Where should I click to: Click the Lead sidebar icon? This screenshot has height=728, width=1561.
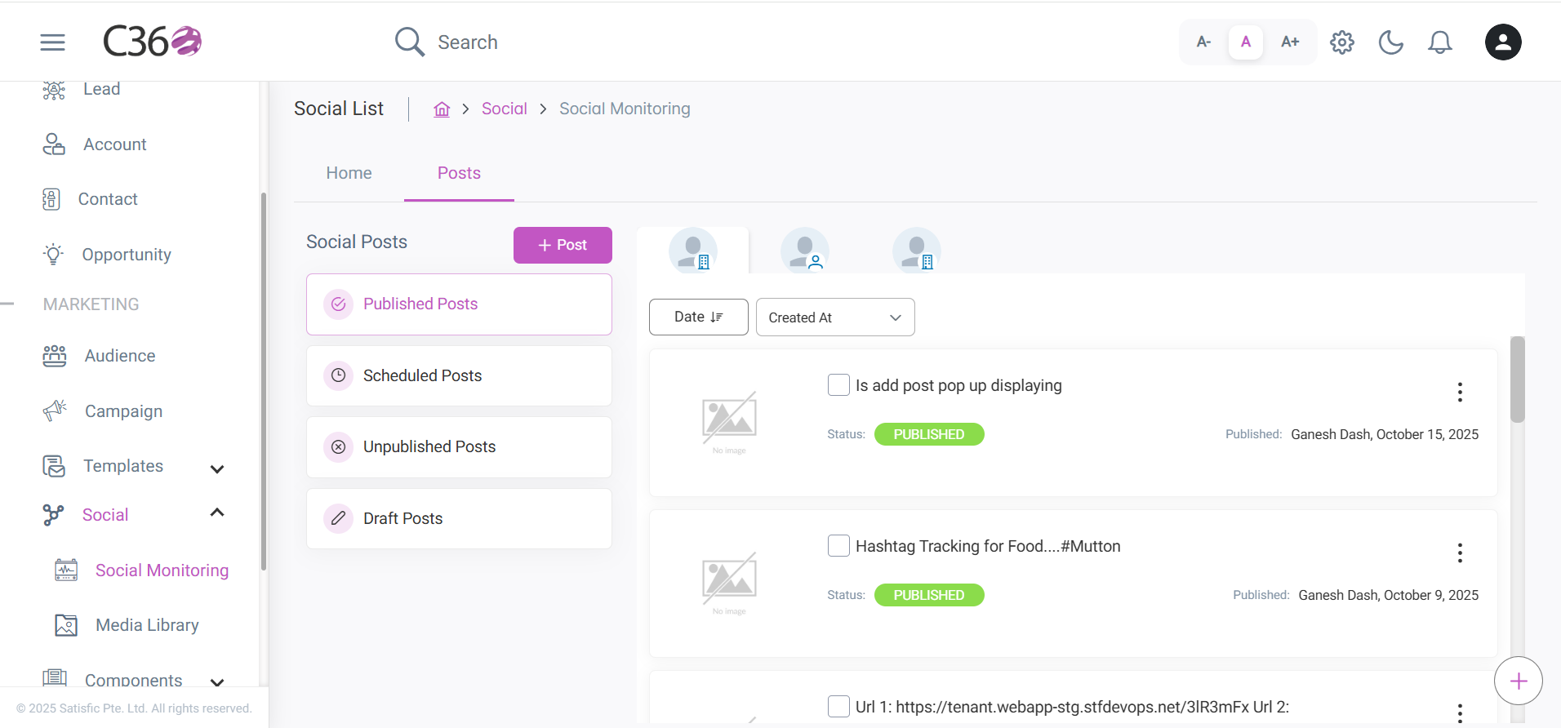54,89
